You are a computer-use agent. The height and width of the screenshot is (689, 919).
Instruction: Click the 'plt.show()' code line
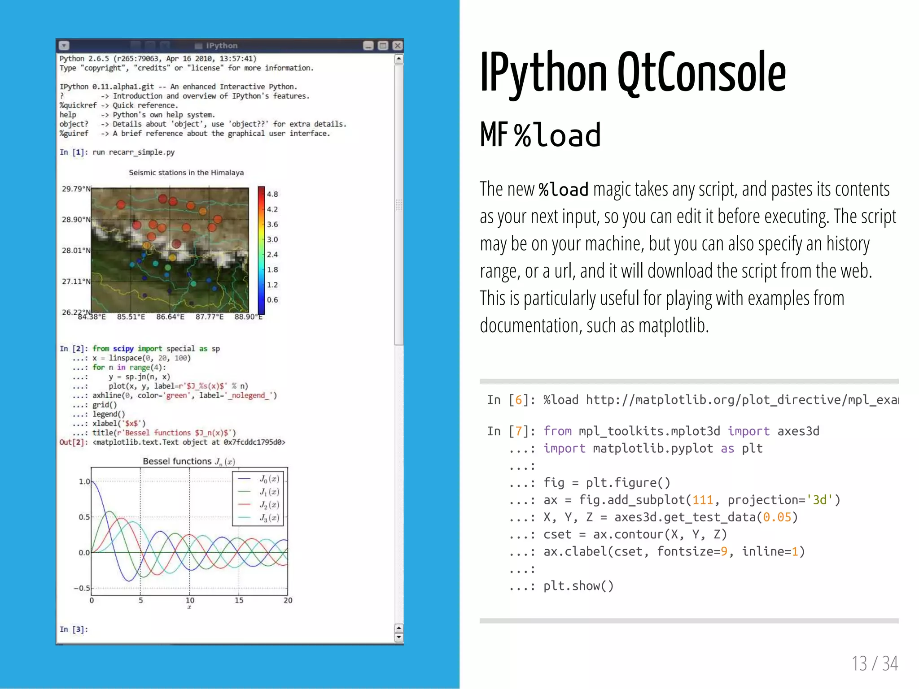click(578, 586)
